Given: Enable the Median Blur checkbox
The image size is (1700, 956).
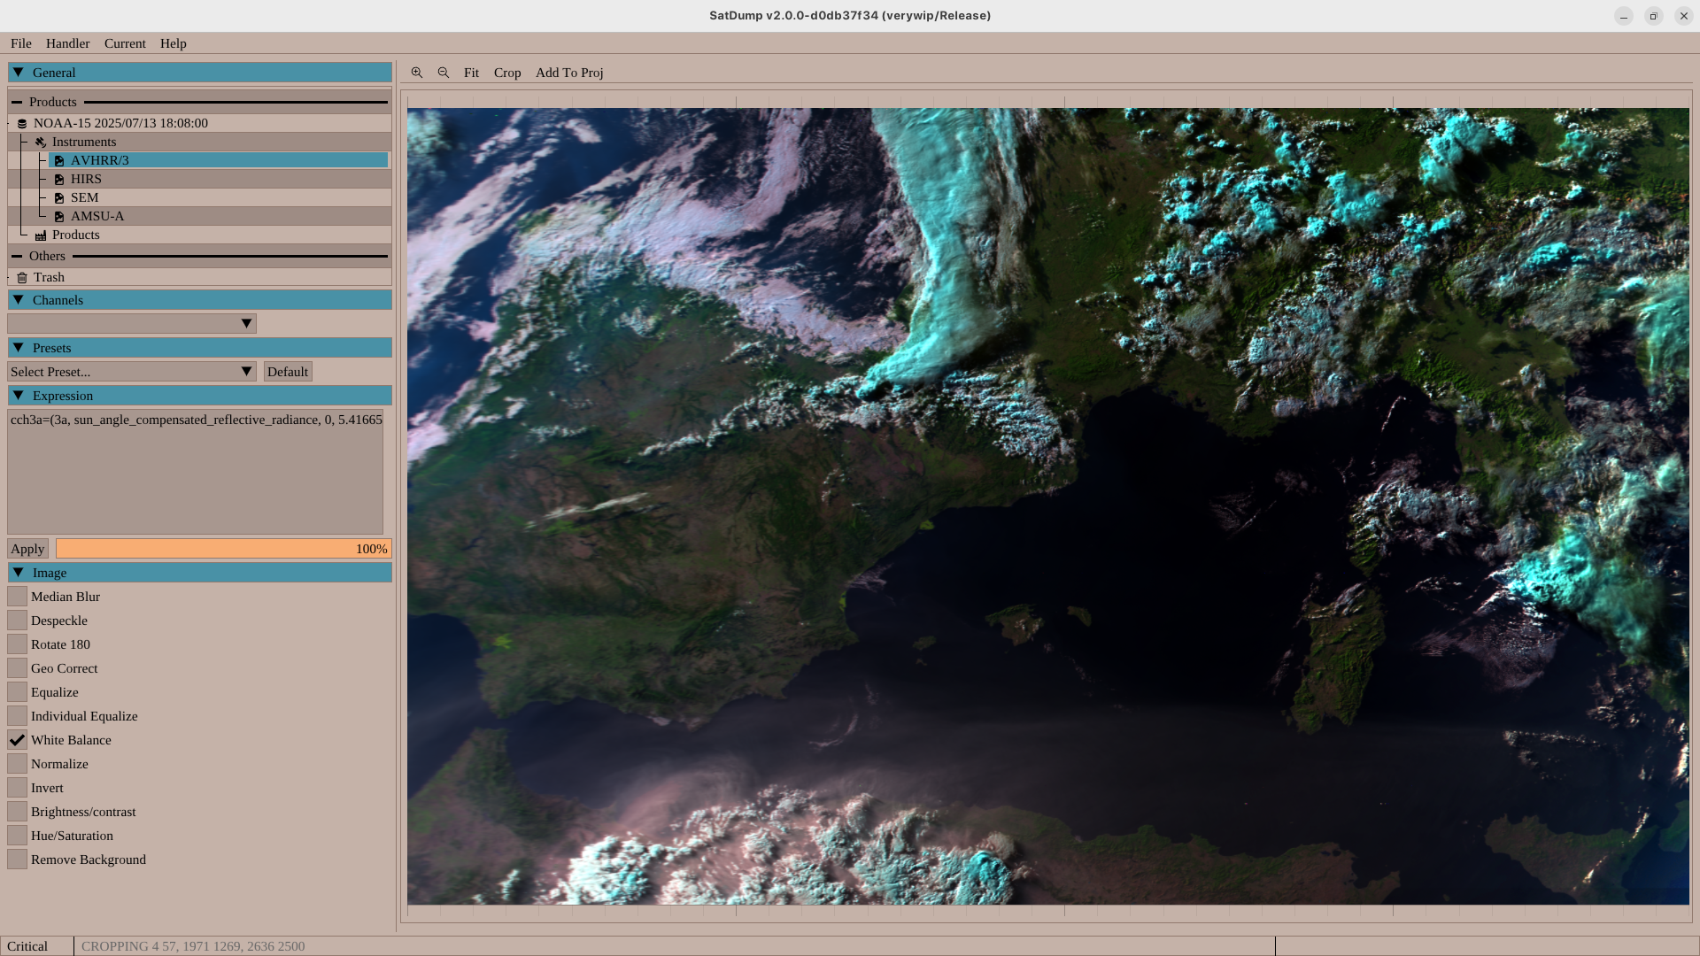Looking at the screenshot, I should coord(17,597).
